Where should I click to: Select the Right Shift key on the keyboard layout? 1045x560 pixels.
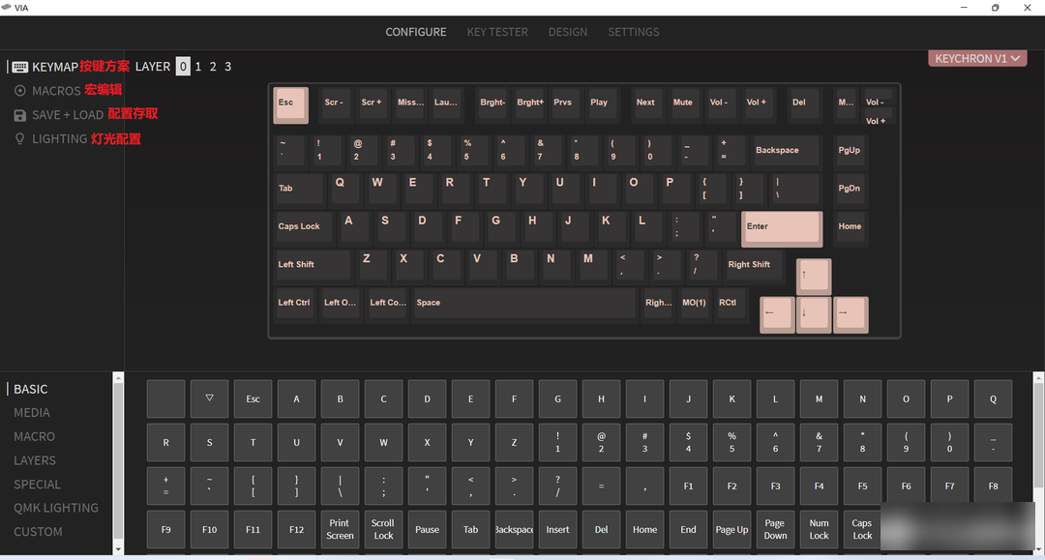click(x=753, y=265)
